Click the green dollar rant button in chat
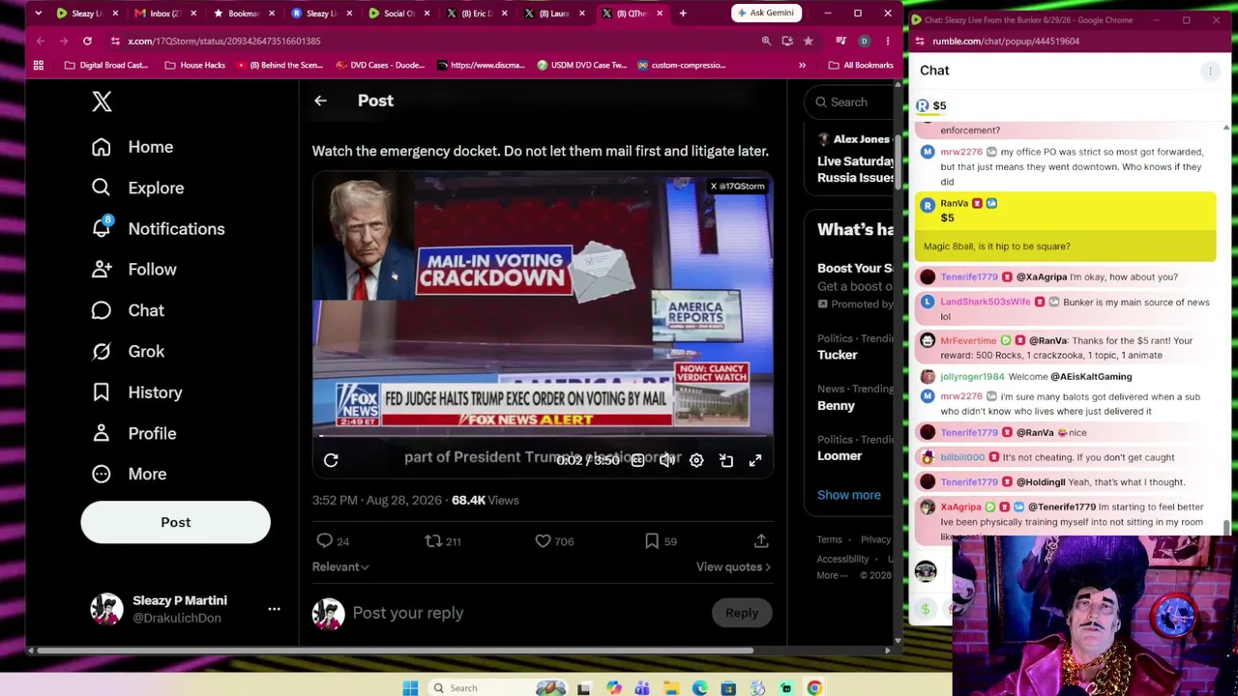Screen dimensions: 1238x696 pos(926,609)
